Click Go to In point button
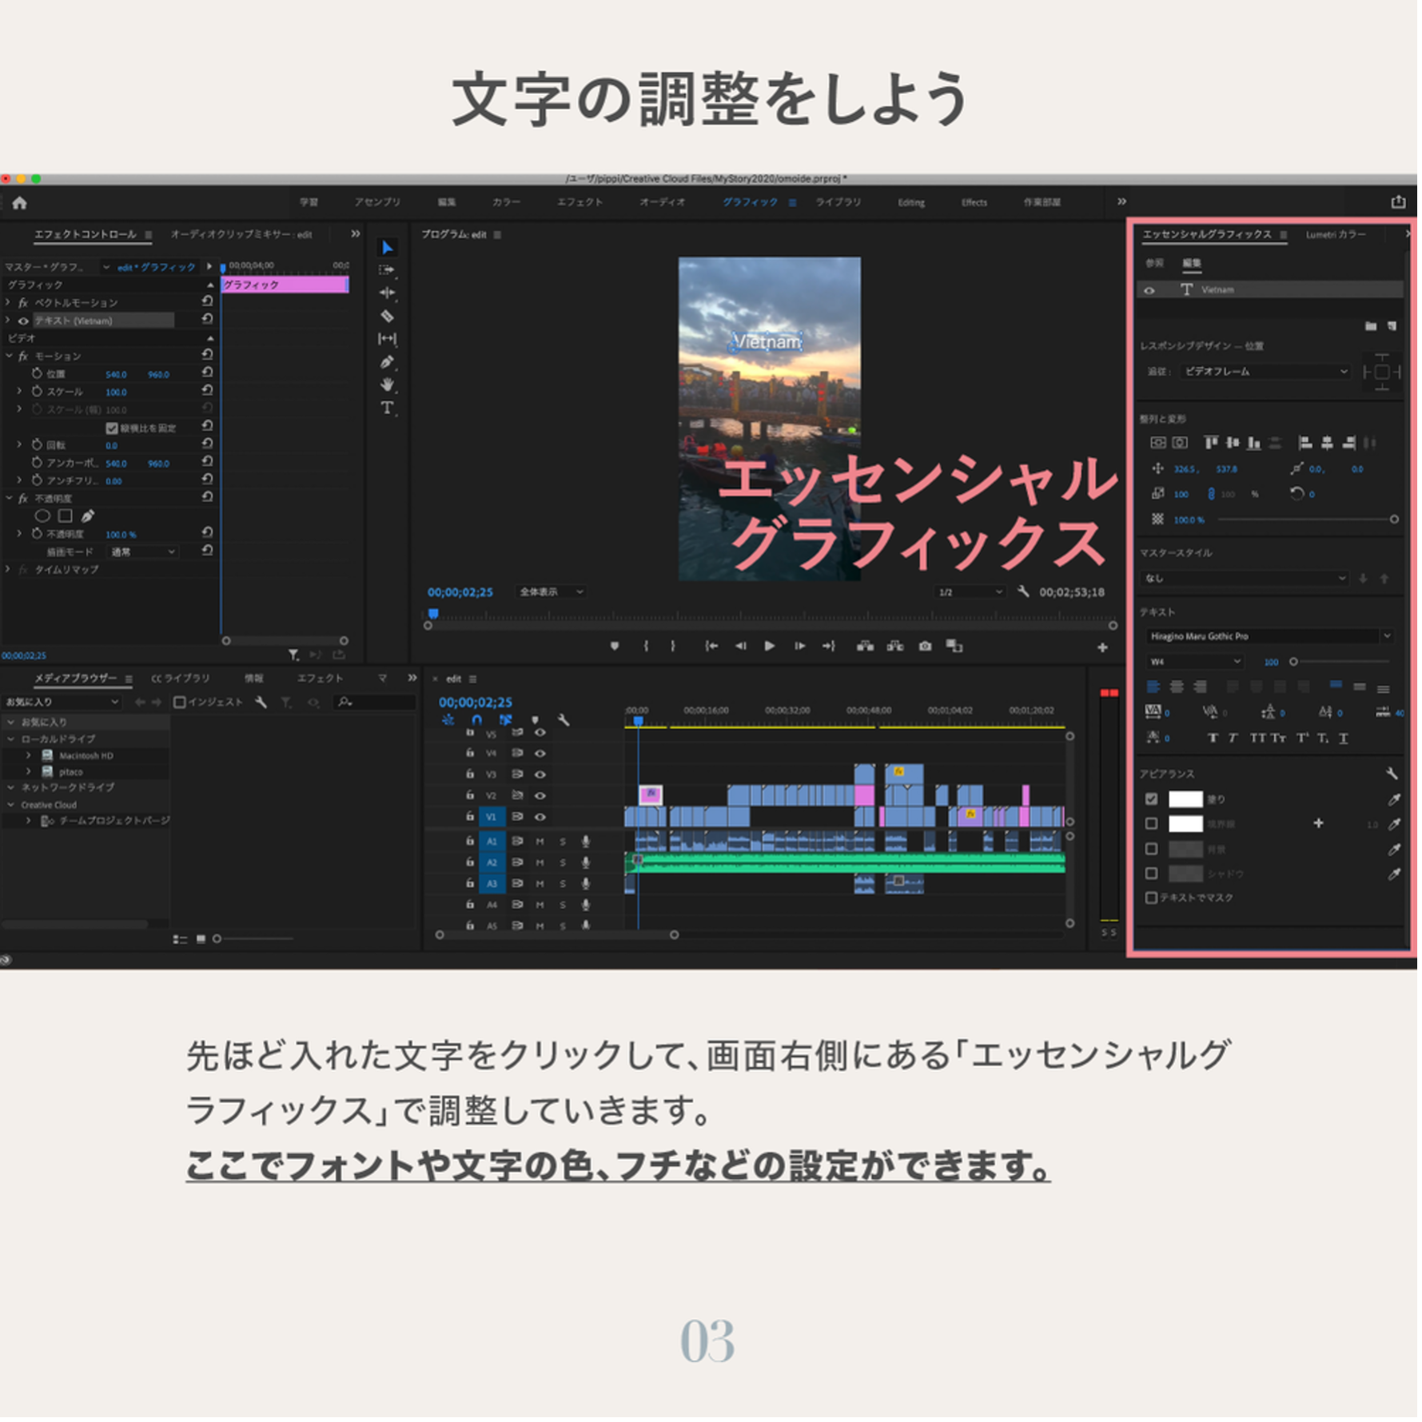Screen dimensions: 1422x1422 tap(713, 647)
